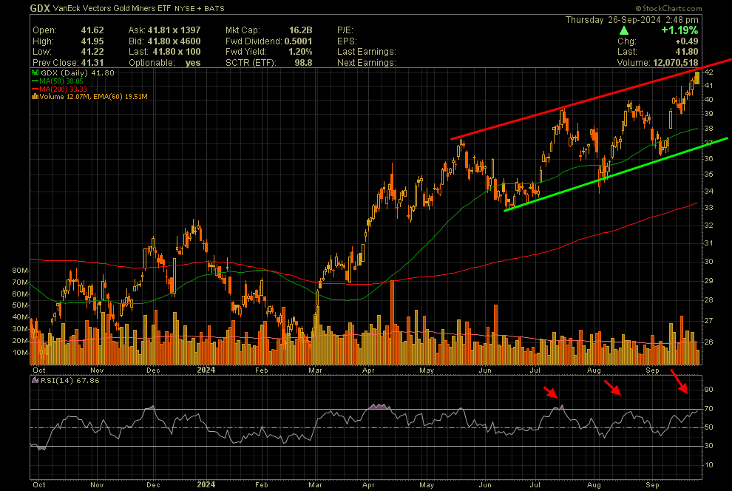Click the EMA(60) 19.51M legend text

[x=121, y=97]
